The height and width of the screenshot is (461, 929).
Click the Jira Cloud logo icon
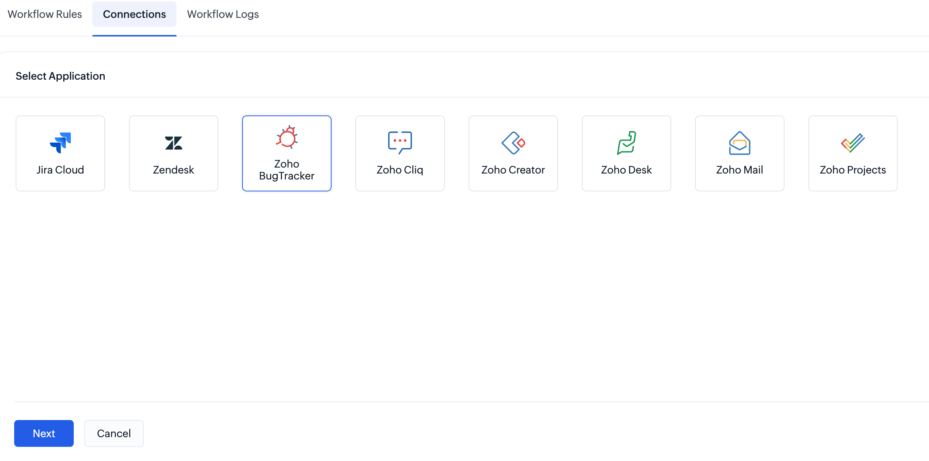coord(60,143)
